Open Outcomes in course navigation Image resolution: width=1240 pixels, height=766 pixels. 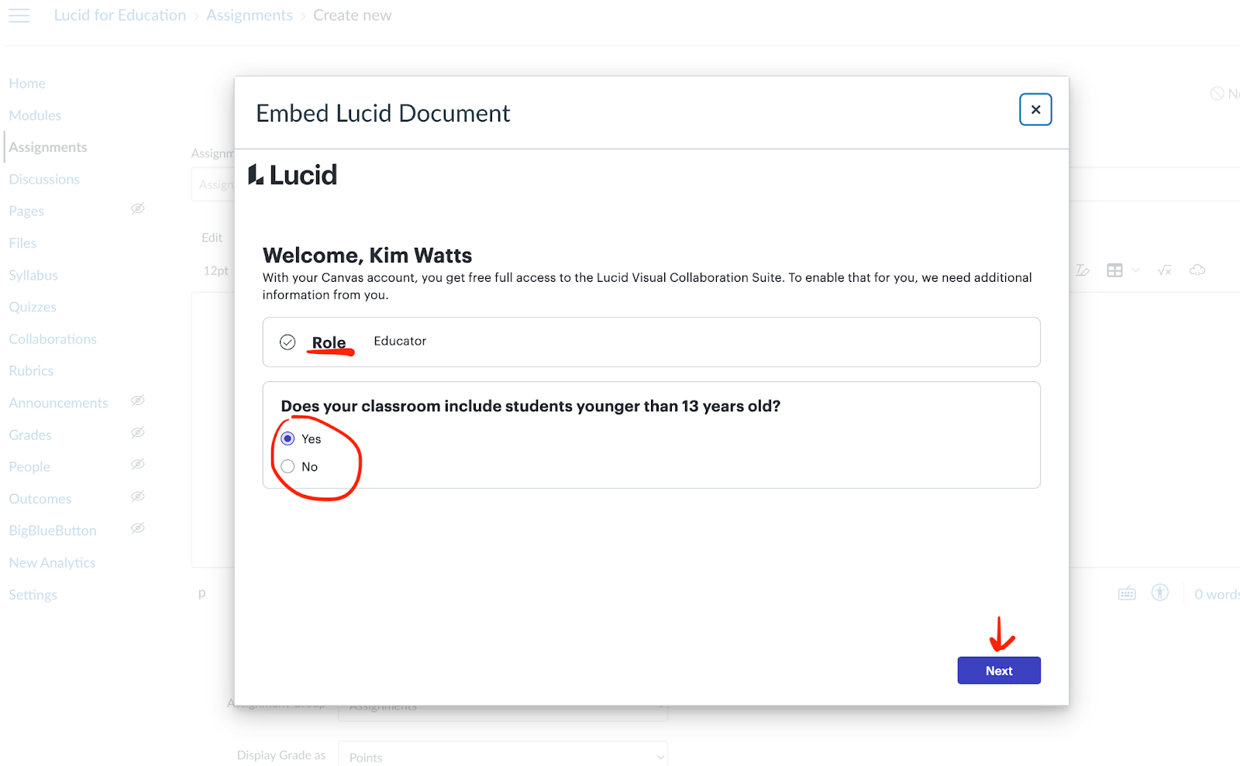40,499
